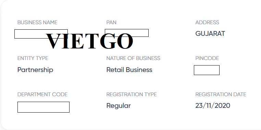The height and width of the screenshot is (130, 261).
Task: Select the 23/11/2020 registration date
Action: click(x=213, y=105)
